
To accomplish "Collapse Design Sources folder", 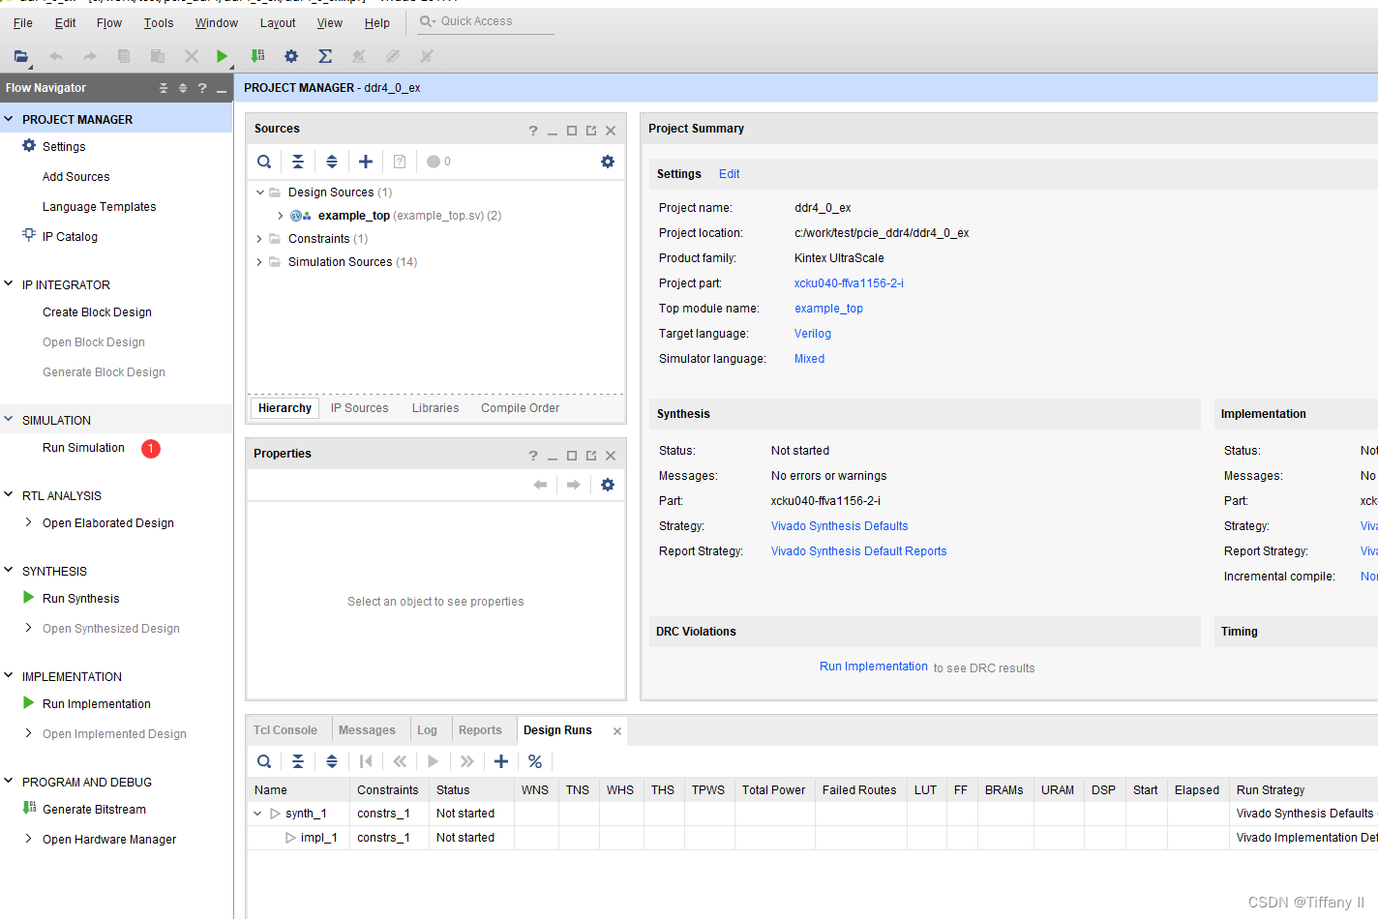I will [x=259, y=193].
